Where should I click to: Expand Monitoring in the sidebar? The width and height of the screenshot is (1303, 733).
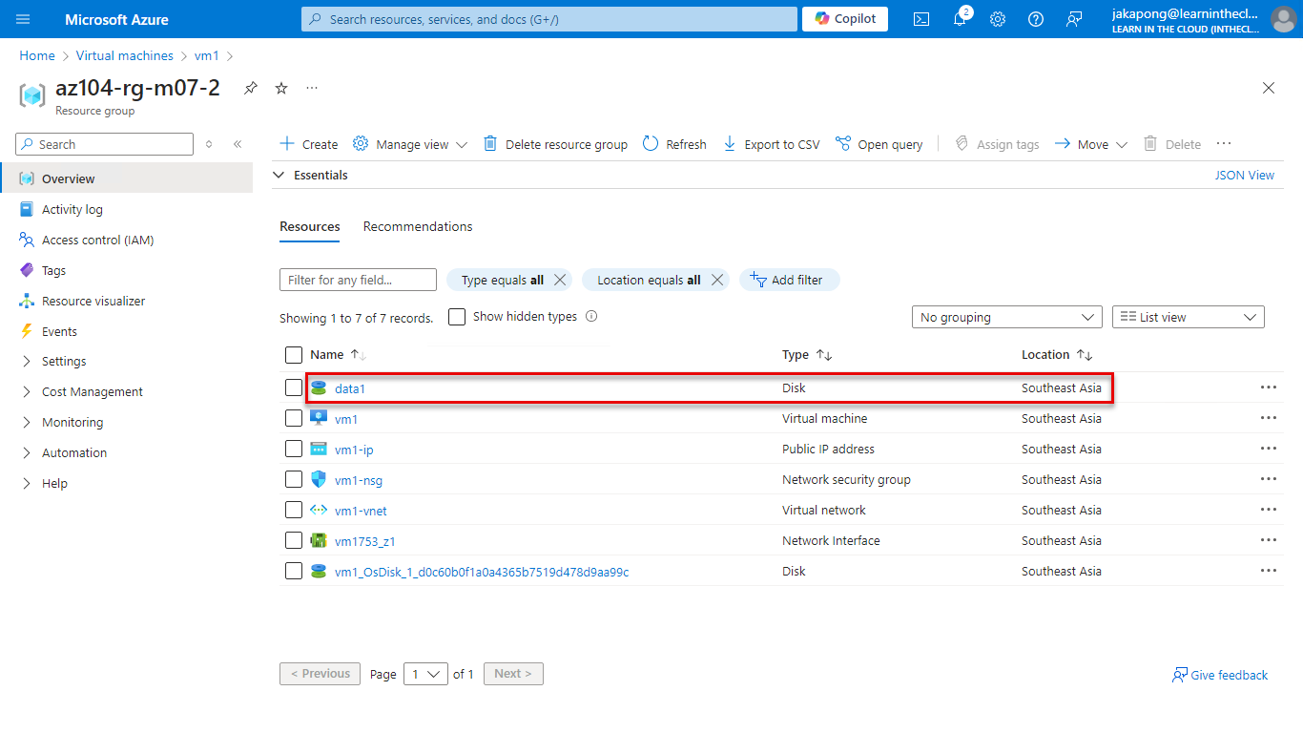point(27,422)
